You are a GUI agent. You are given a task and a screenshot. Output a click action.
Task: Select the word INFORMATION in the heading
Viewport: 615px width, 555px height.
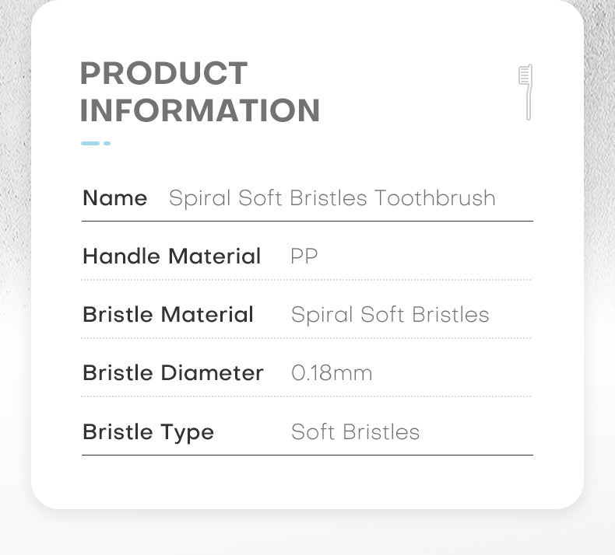pos(200,110)
